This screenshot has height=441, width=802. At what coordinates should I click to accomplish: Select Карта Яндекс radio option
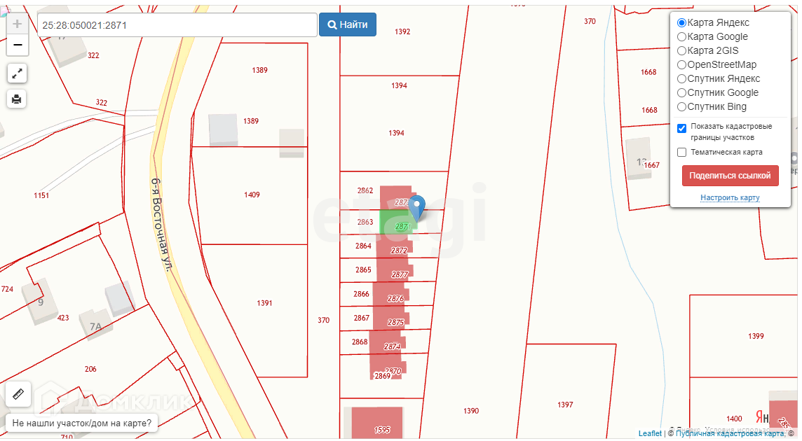coord(681,23)
